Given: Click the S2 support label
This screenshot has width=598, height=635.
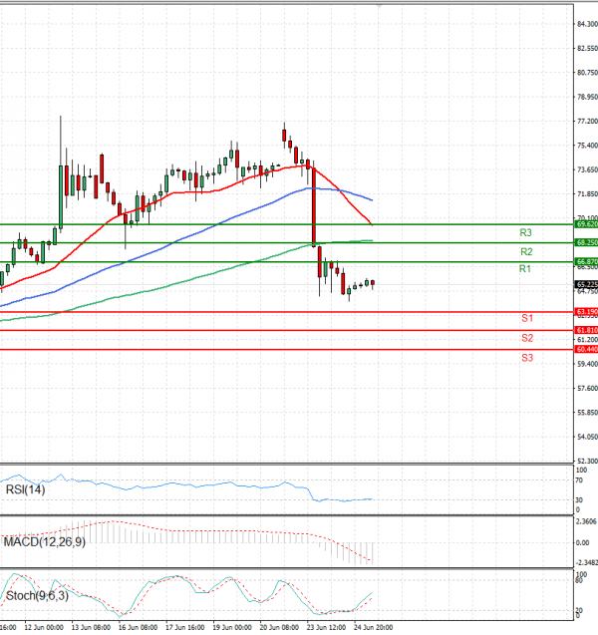Looking at the screenshot, I should coord(527,338).
